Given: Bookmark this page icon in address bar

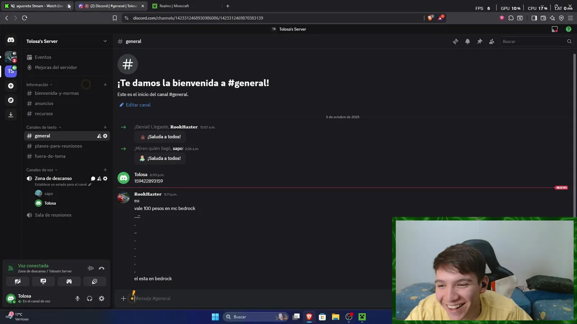Looking at the screenshot, I should [x=114, y=18].
